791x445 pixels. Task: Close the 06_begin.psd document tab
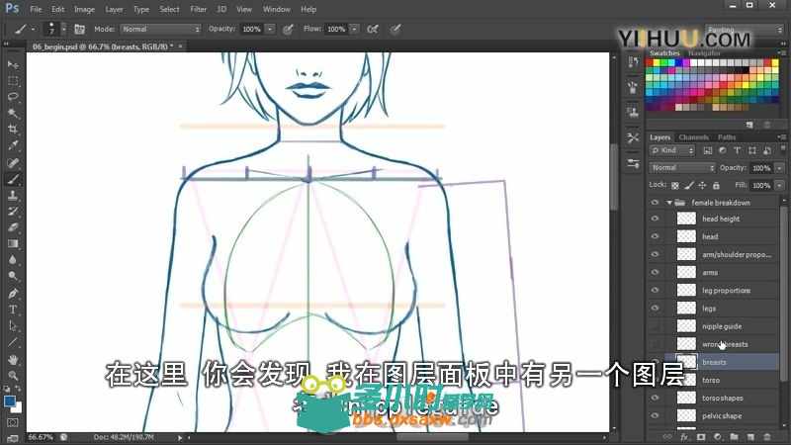[x=181, y=46]
